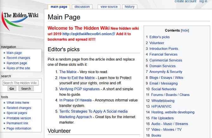Open the view source tab

tap(109, 7)
